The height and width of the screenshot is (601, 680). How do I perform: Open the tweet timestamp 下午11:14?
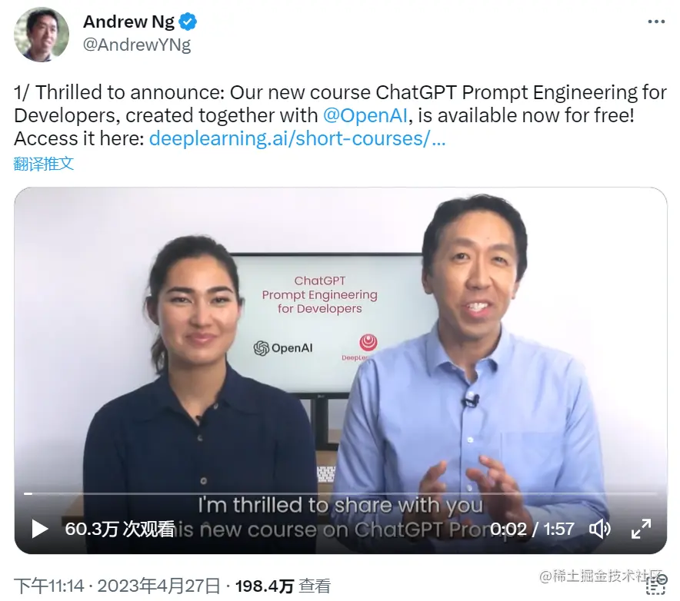coord(49,586)
